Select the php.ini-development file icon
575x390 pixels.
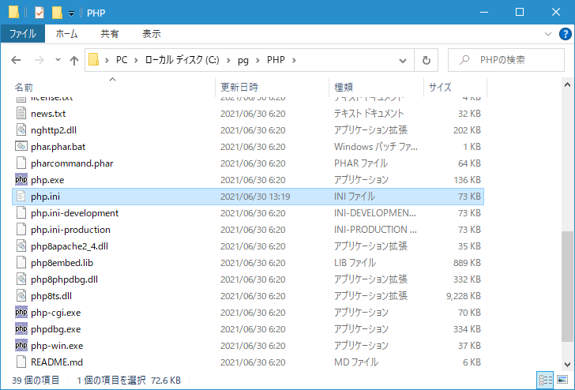pyautogui.click(x=21, y=212)
